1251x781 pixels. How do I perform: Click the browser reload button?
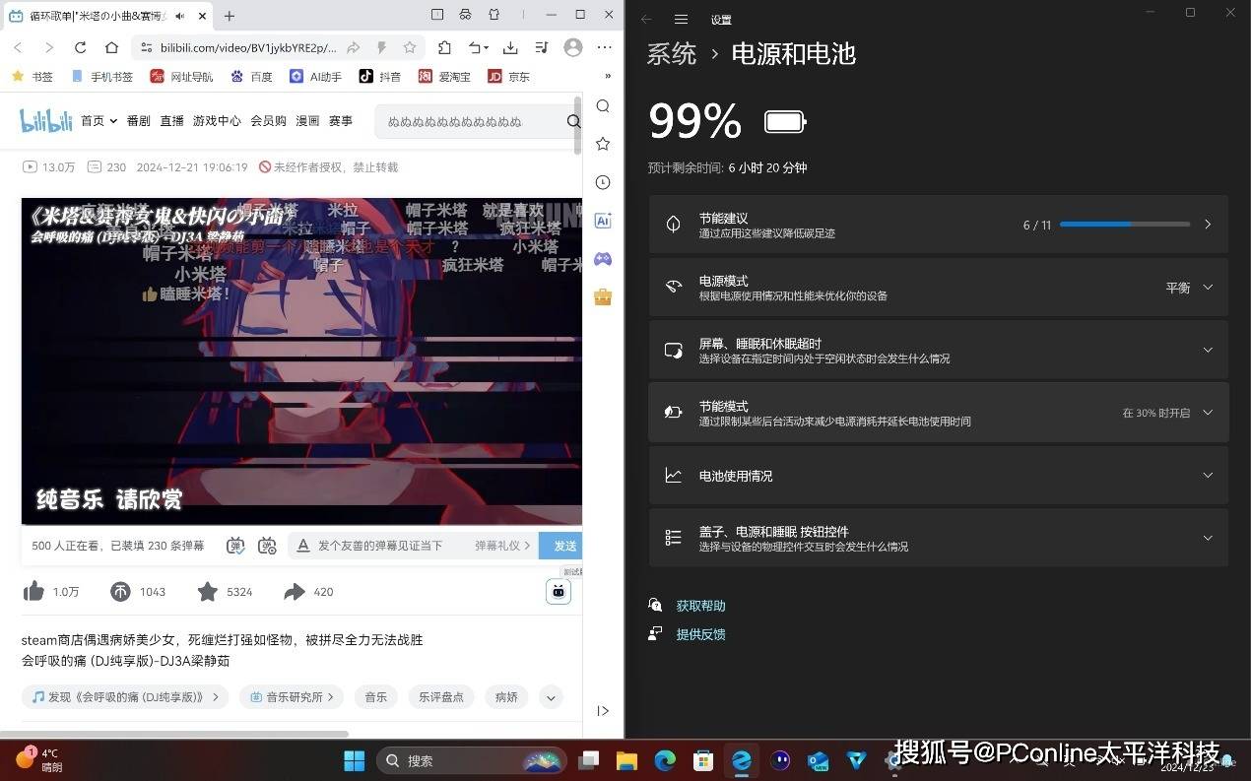tap(80, 47)
